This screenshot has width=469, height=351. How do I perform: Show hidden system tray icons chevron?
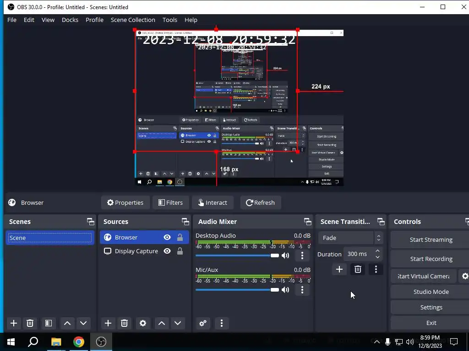pyautogui.click(x=377, y=342)
